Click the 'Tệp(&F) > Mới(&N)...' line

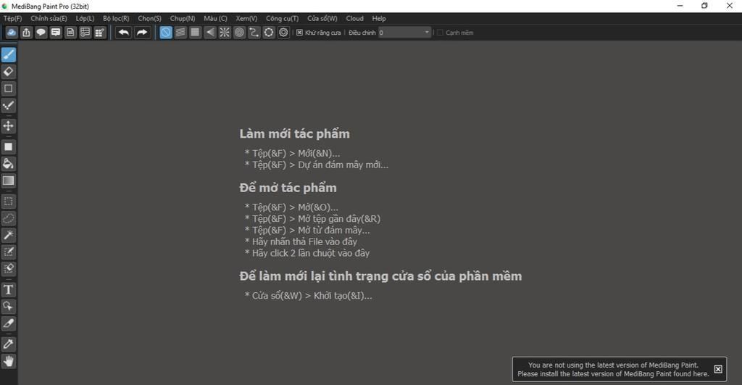coord(293,154)
